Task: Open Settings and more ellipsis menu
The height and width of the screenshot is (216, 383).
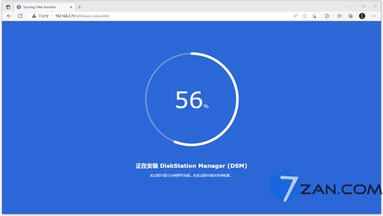Action: (374, 16)
